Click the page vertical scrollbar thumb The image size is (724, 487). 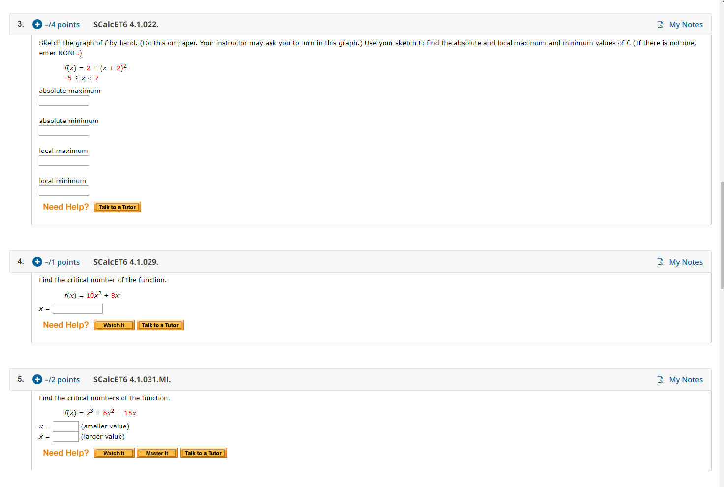(x=722, y=235)
